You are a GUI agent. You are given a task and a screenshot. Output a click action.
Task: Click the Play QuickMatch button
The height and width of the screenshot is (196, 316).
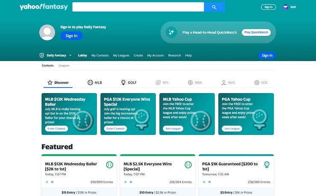coord(256,32)
